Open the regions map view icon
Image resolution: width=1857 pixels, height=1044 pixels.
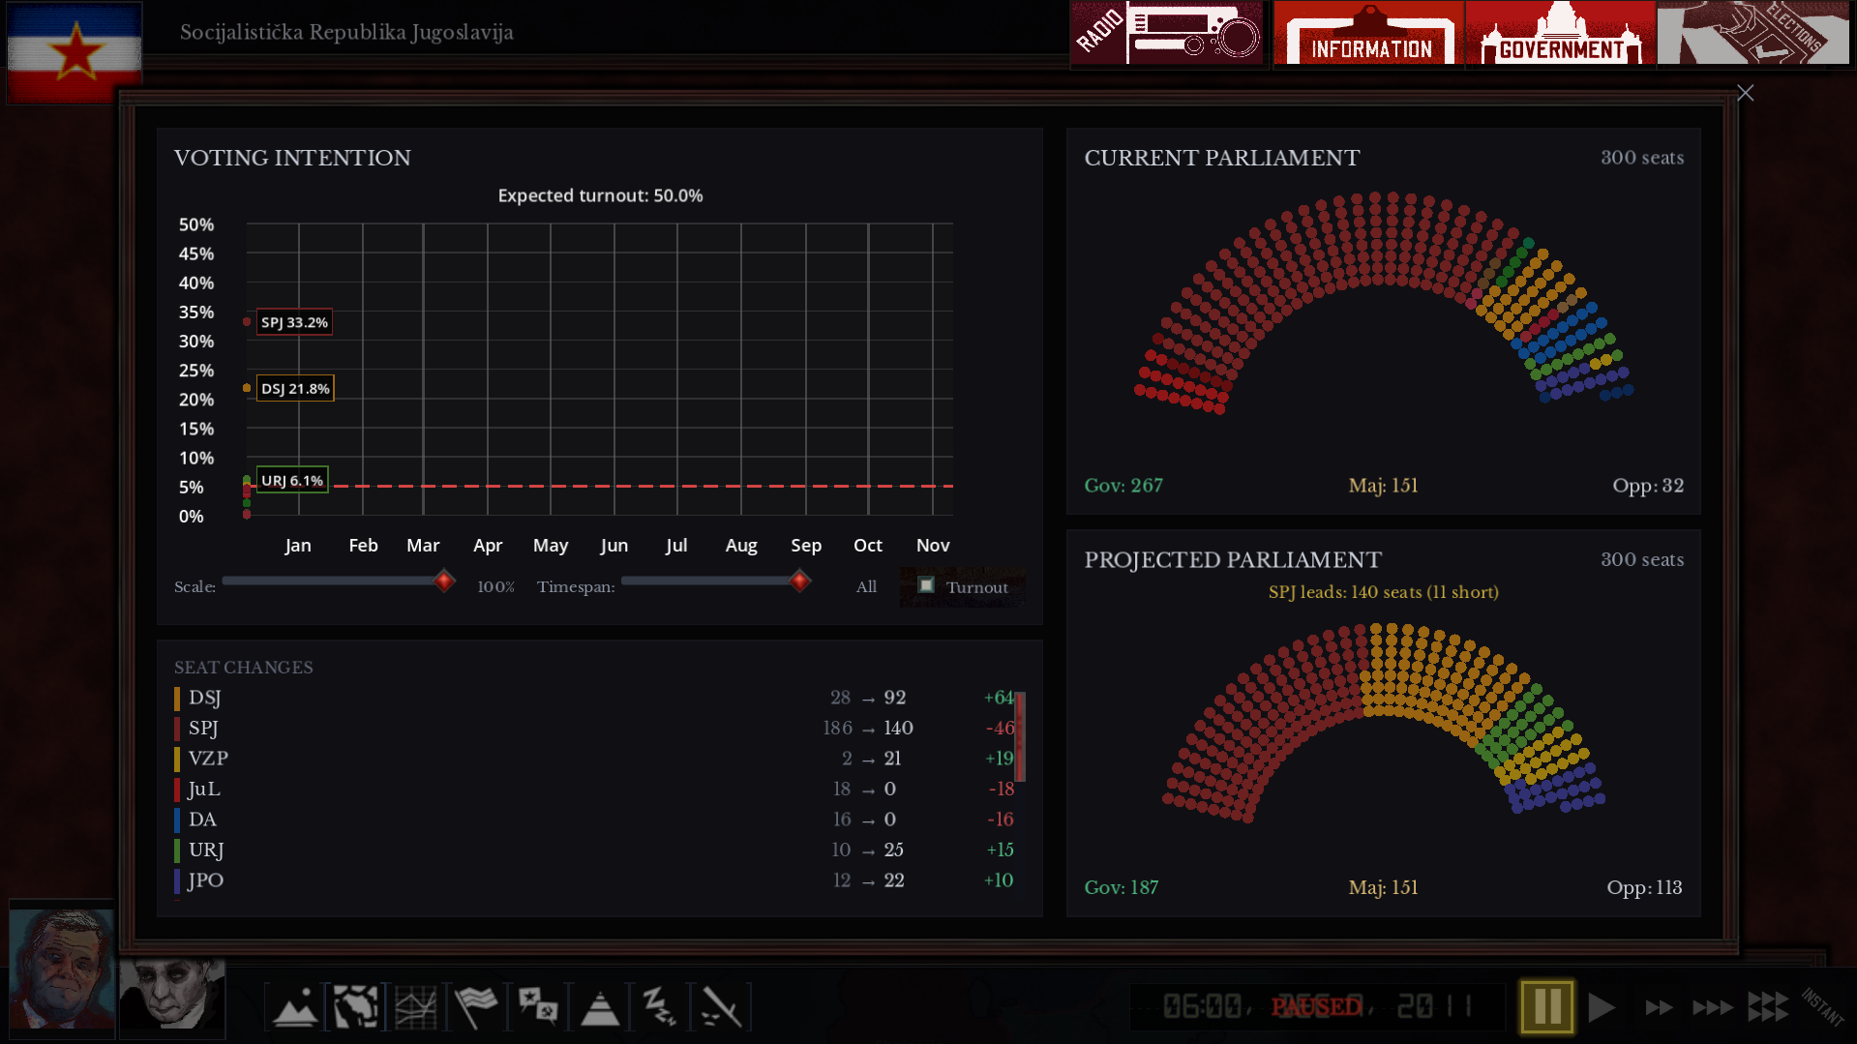pyautogui.click(x=356, y=1007)
